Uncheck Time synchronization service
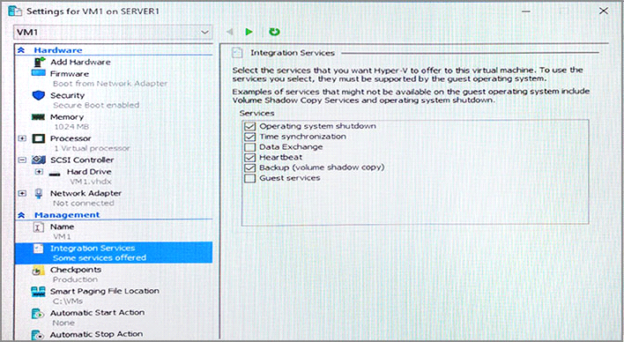Screen dimensions: 624x342 tap(250, 137)
